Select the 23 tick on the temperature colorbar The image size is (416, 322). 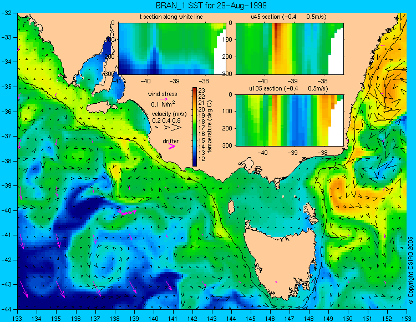tap(201, 90)
